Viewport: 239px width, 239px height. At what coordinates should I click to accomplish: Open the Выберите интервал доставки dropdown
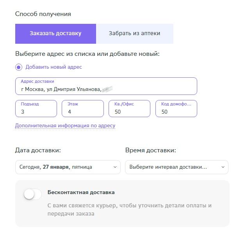[177, 167]
